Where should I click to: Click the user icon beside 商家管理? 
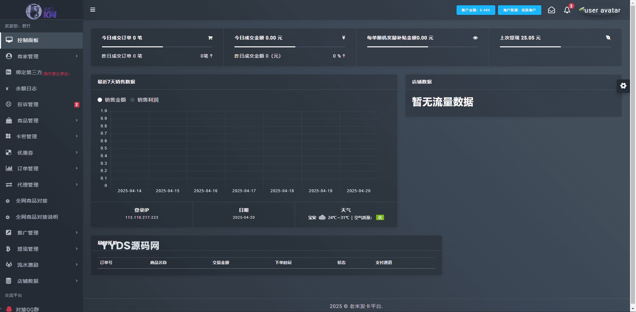point(9,56)
